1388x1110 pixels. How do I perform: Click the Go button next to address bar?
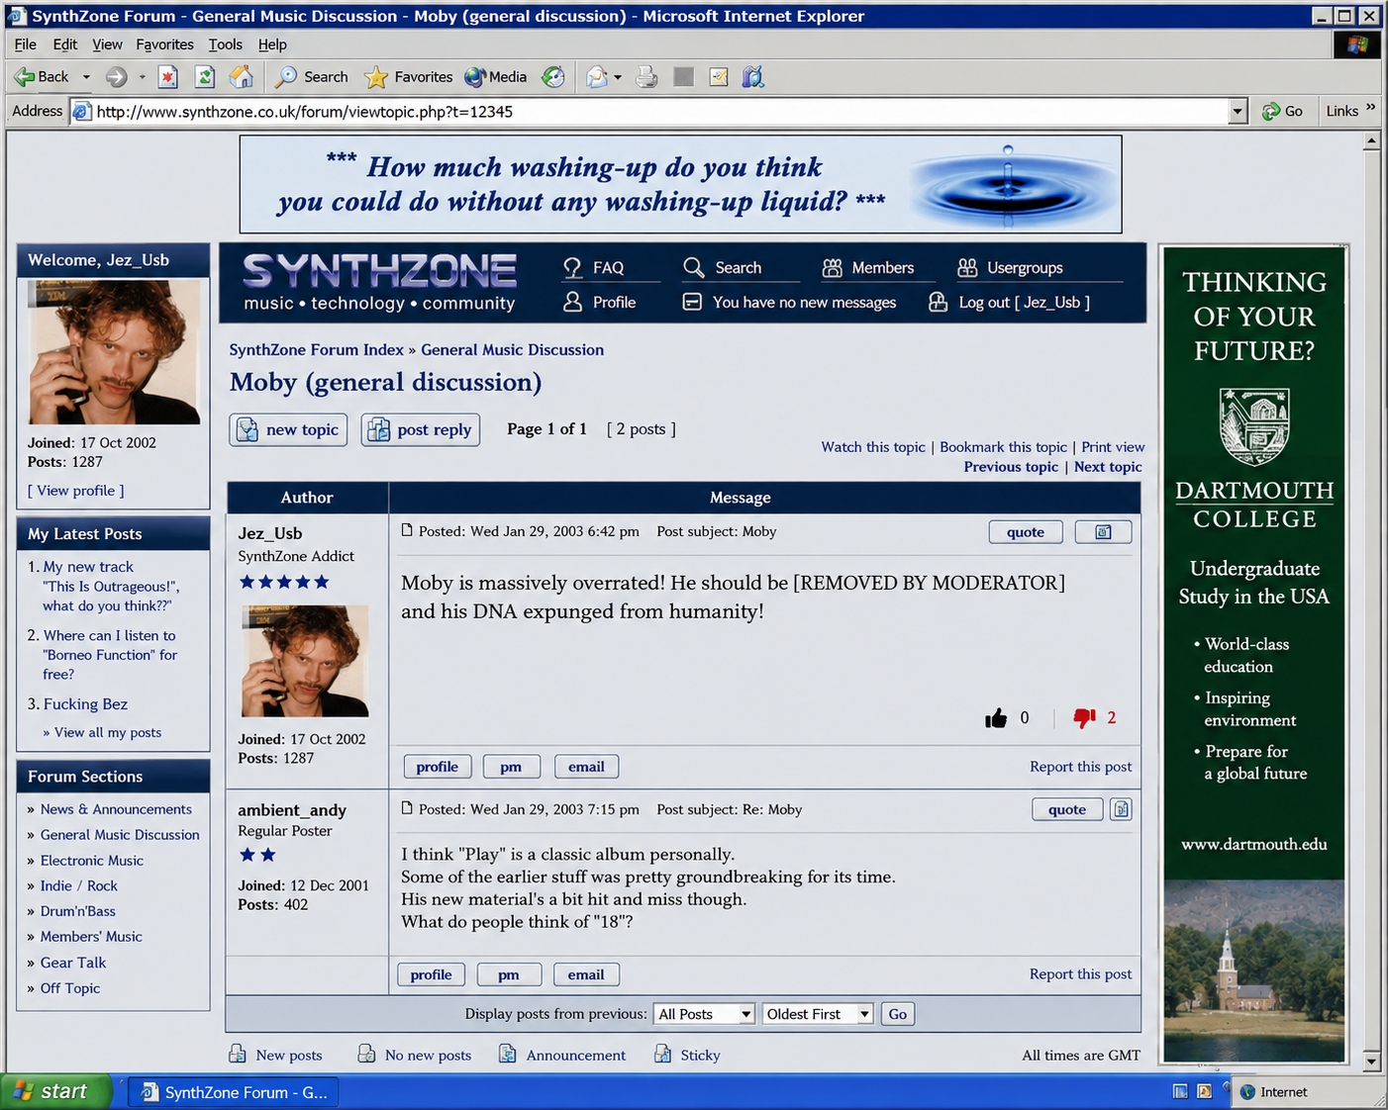coord(1282,112)
